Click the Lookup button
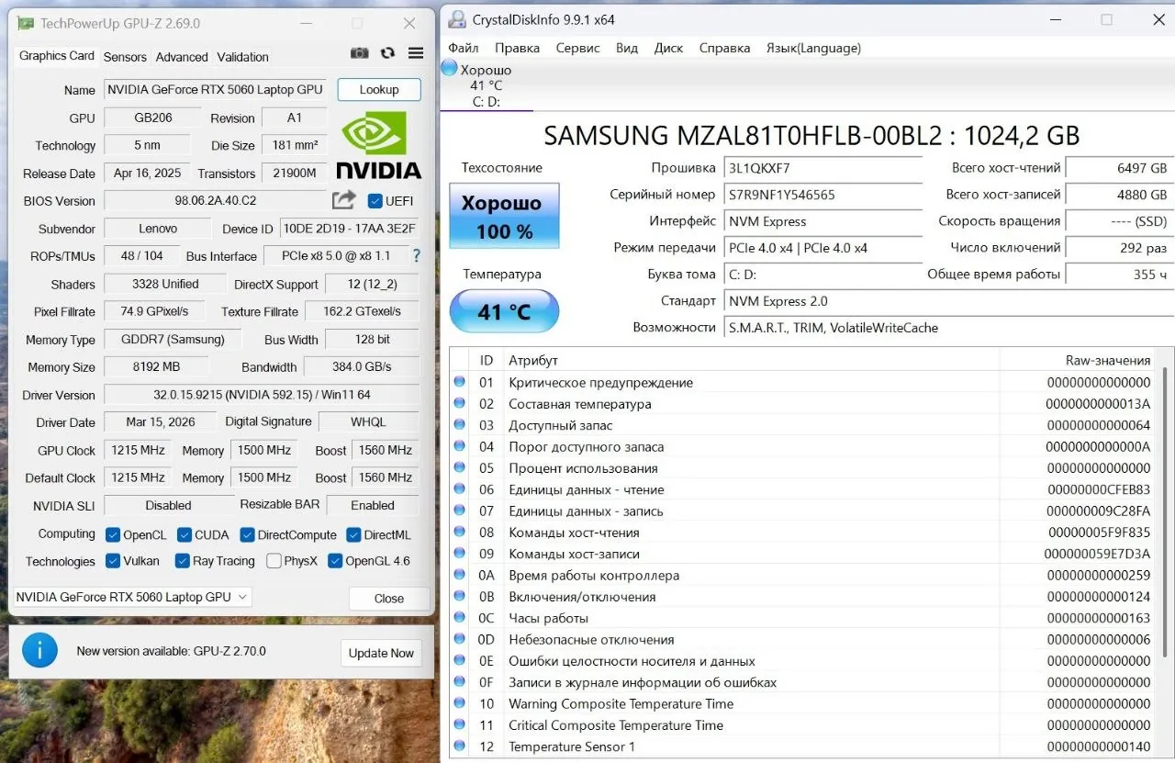 [379, 89]
